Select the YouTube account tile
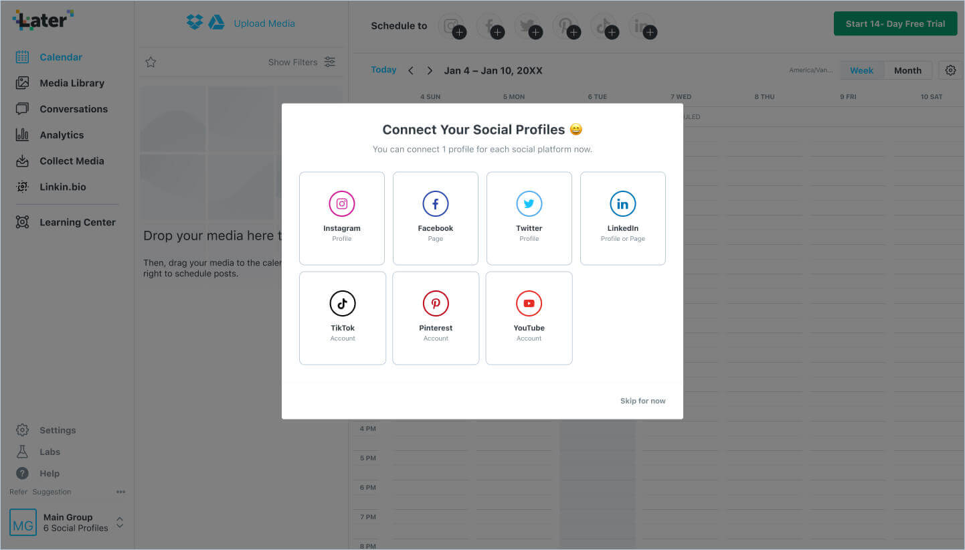 [x=529, y=318]
